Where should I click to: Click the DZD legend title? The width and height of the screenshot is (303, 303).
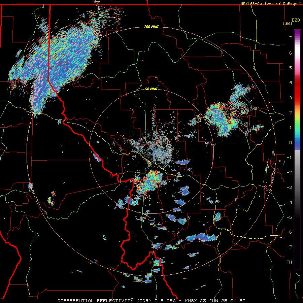(296, 20)
